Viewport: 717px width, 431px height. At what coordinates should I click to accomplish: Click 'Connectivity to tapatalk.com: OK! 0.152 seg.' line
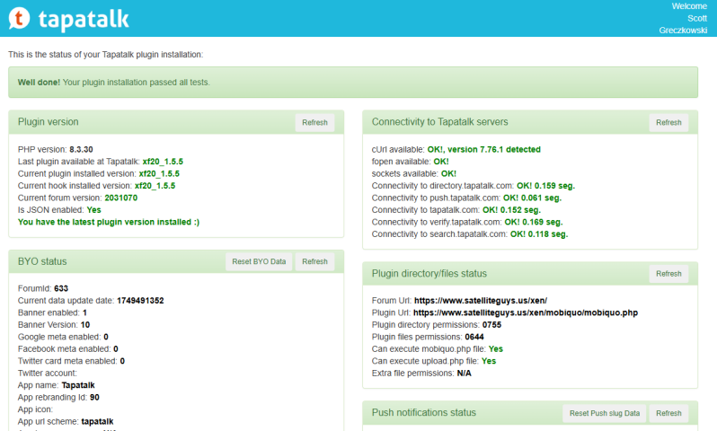[x=456, y=210]
